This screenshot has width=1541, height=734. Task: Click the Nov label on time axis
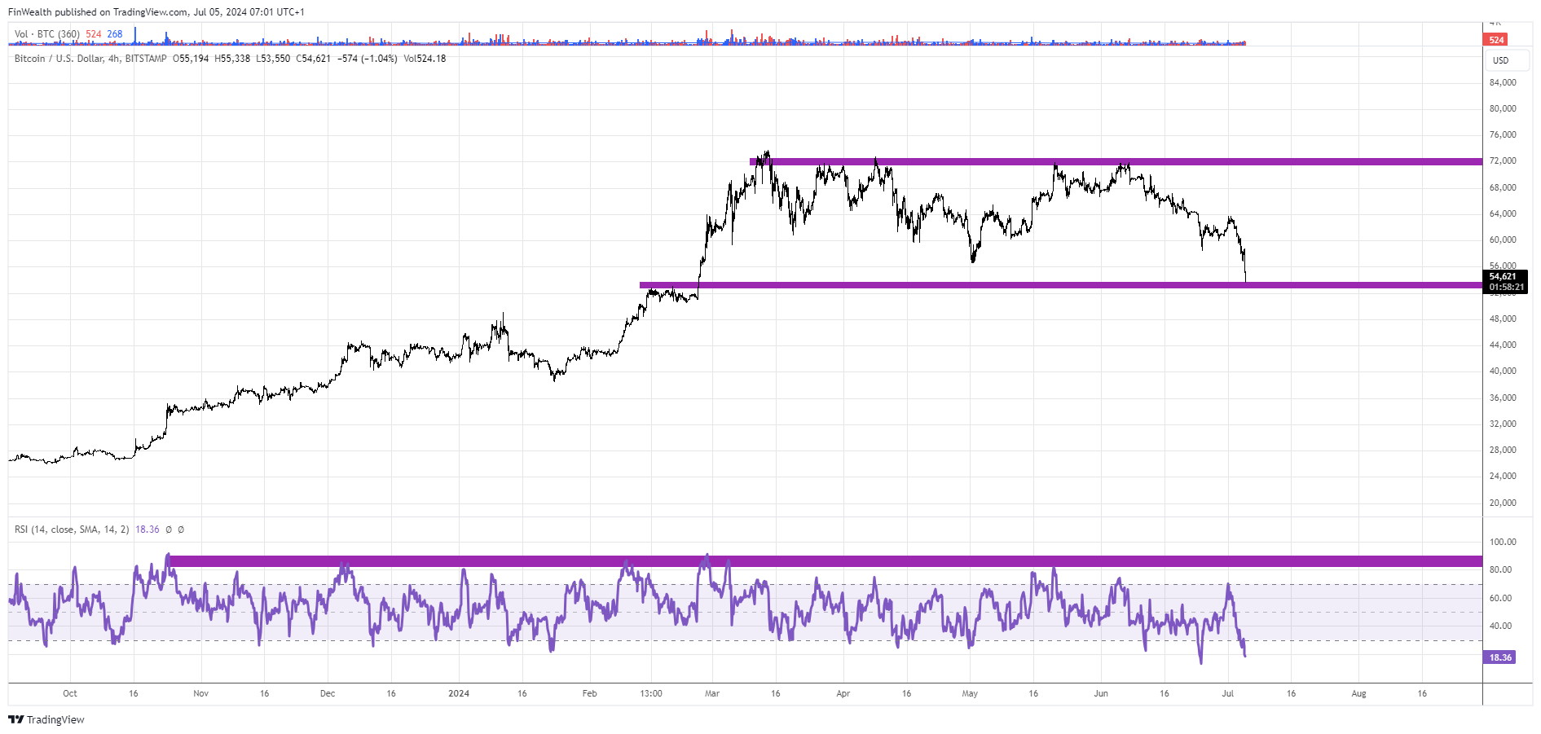pyautogui.click(x=200, y=693)
